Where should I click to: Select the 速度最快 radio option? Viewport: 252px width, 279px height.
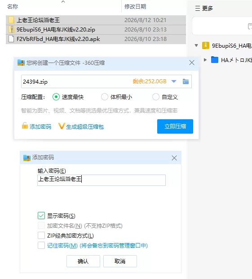(x=56, y=97)
